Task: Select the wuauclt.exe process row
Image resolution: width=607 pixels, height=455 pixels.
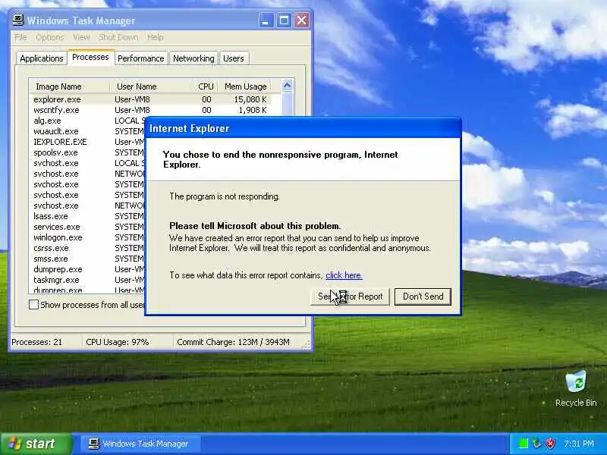Action: (88, 131)
